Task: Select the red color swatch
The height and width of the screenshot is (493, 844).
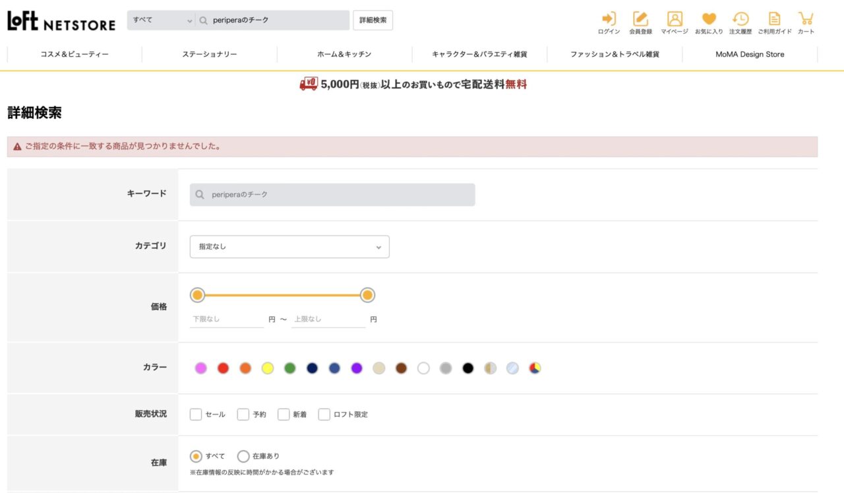Action: click(223, 368)
